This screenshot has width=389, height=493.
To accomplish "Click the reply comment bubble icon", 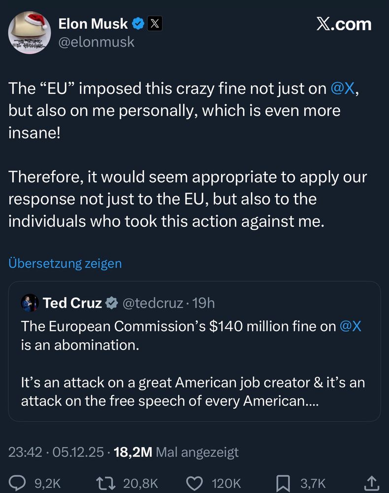I will point(19,483).
